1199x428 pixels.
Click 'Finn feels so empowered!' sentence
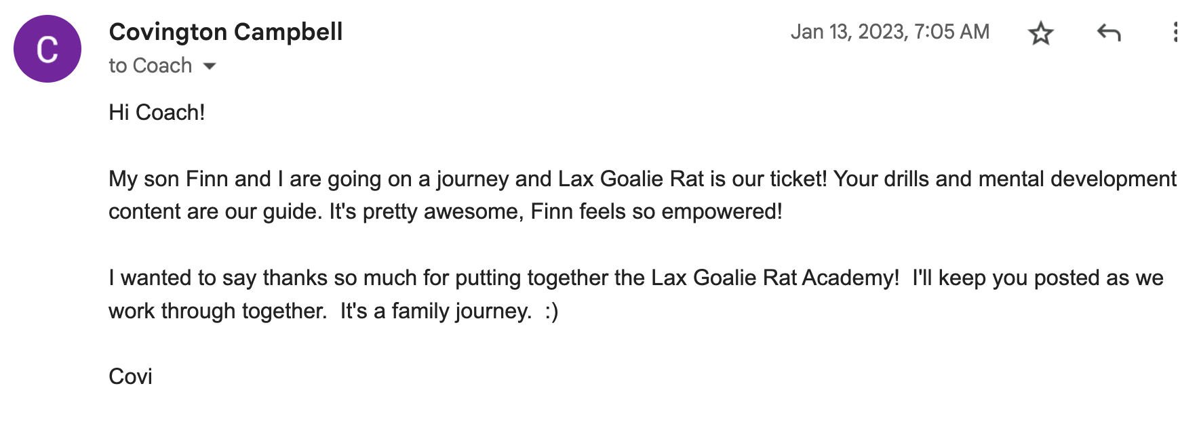(656, 212)
